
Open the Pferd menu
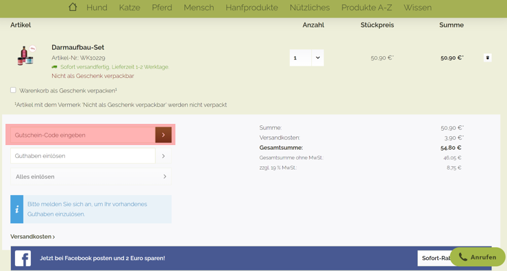coord(162,8)
